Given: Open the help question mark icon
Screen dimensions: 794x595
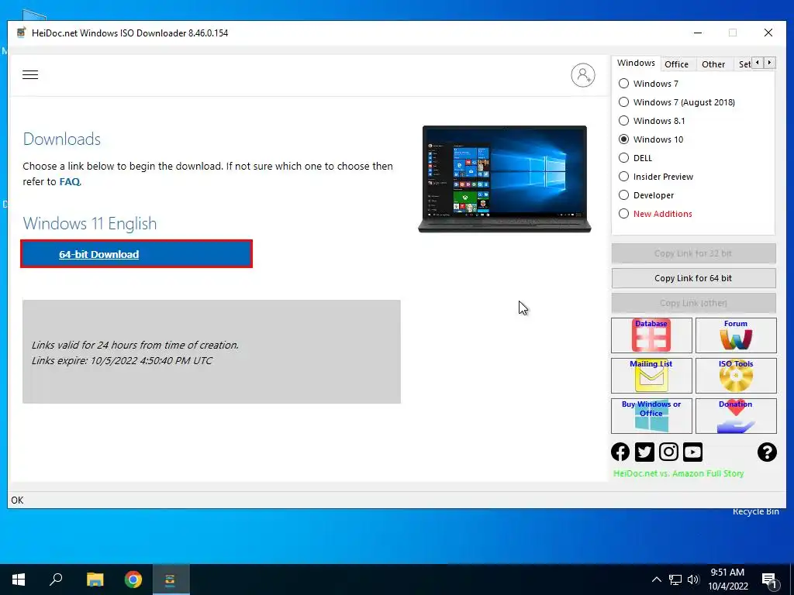Looking at the screenshot, I should click(x=767, y=452).
